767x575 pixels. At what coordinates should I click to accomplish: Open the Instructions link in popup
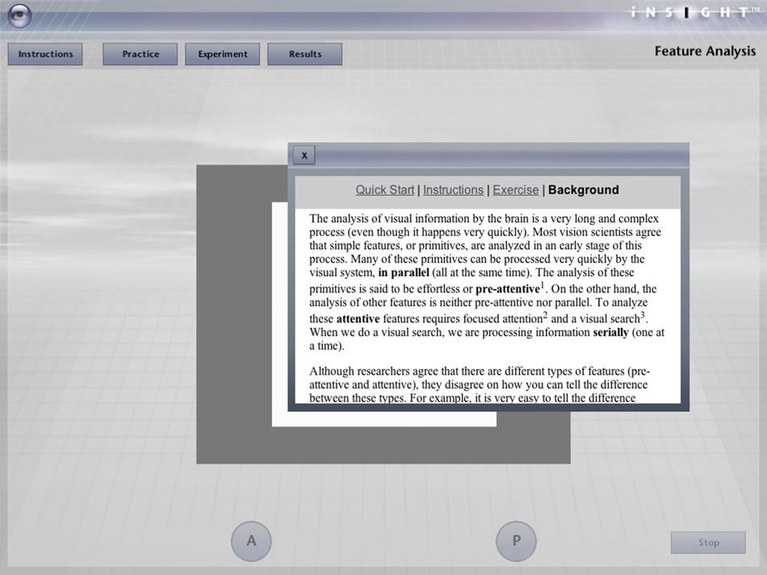[x=453, y=190]
